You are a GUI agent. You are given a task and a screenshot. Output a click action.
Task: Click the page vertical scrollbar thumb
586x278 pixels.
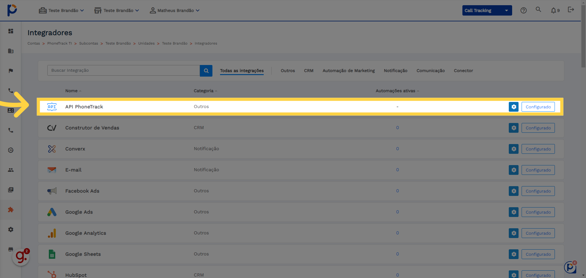[x=583, y=37]
